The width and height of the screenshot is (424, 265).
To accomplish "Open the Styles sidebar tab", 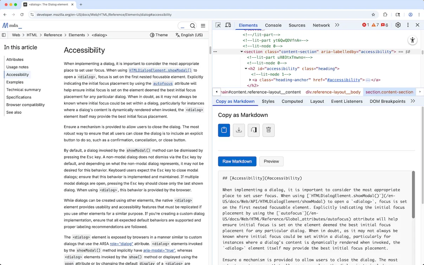I will coord(268,101).
